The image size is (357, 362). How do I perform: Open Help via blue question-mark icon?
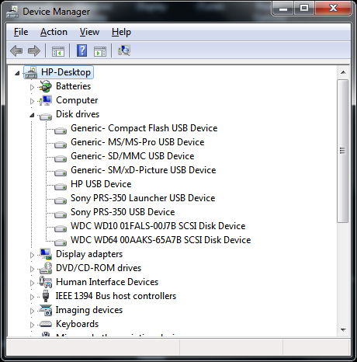click(81, 50)
